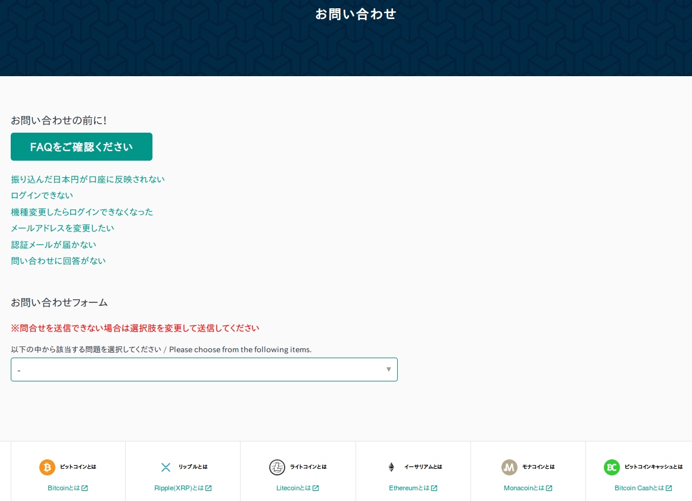Click the リップルとは heading
This screenshot has width=692, height=501.
pos(193,467)
